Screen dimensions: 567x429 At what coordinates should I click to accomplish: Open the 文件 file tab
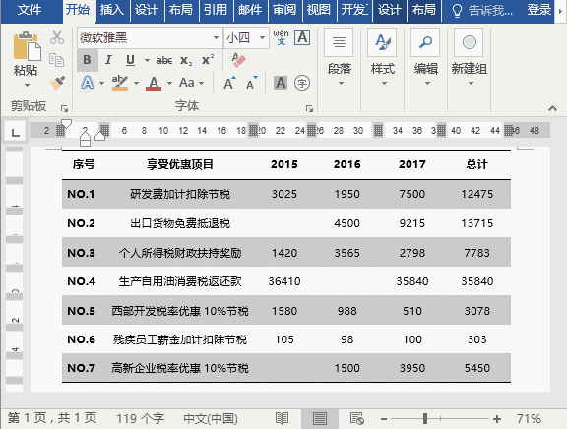[x=30, y=10]
